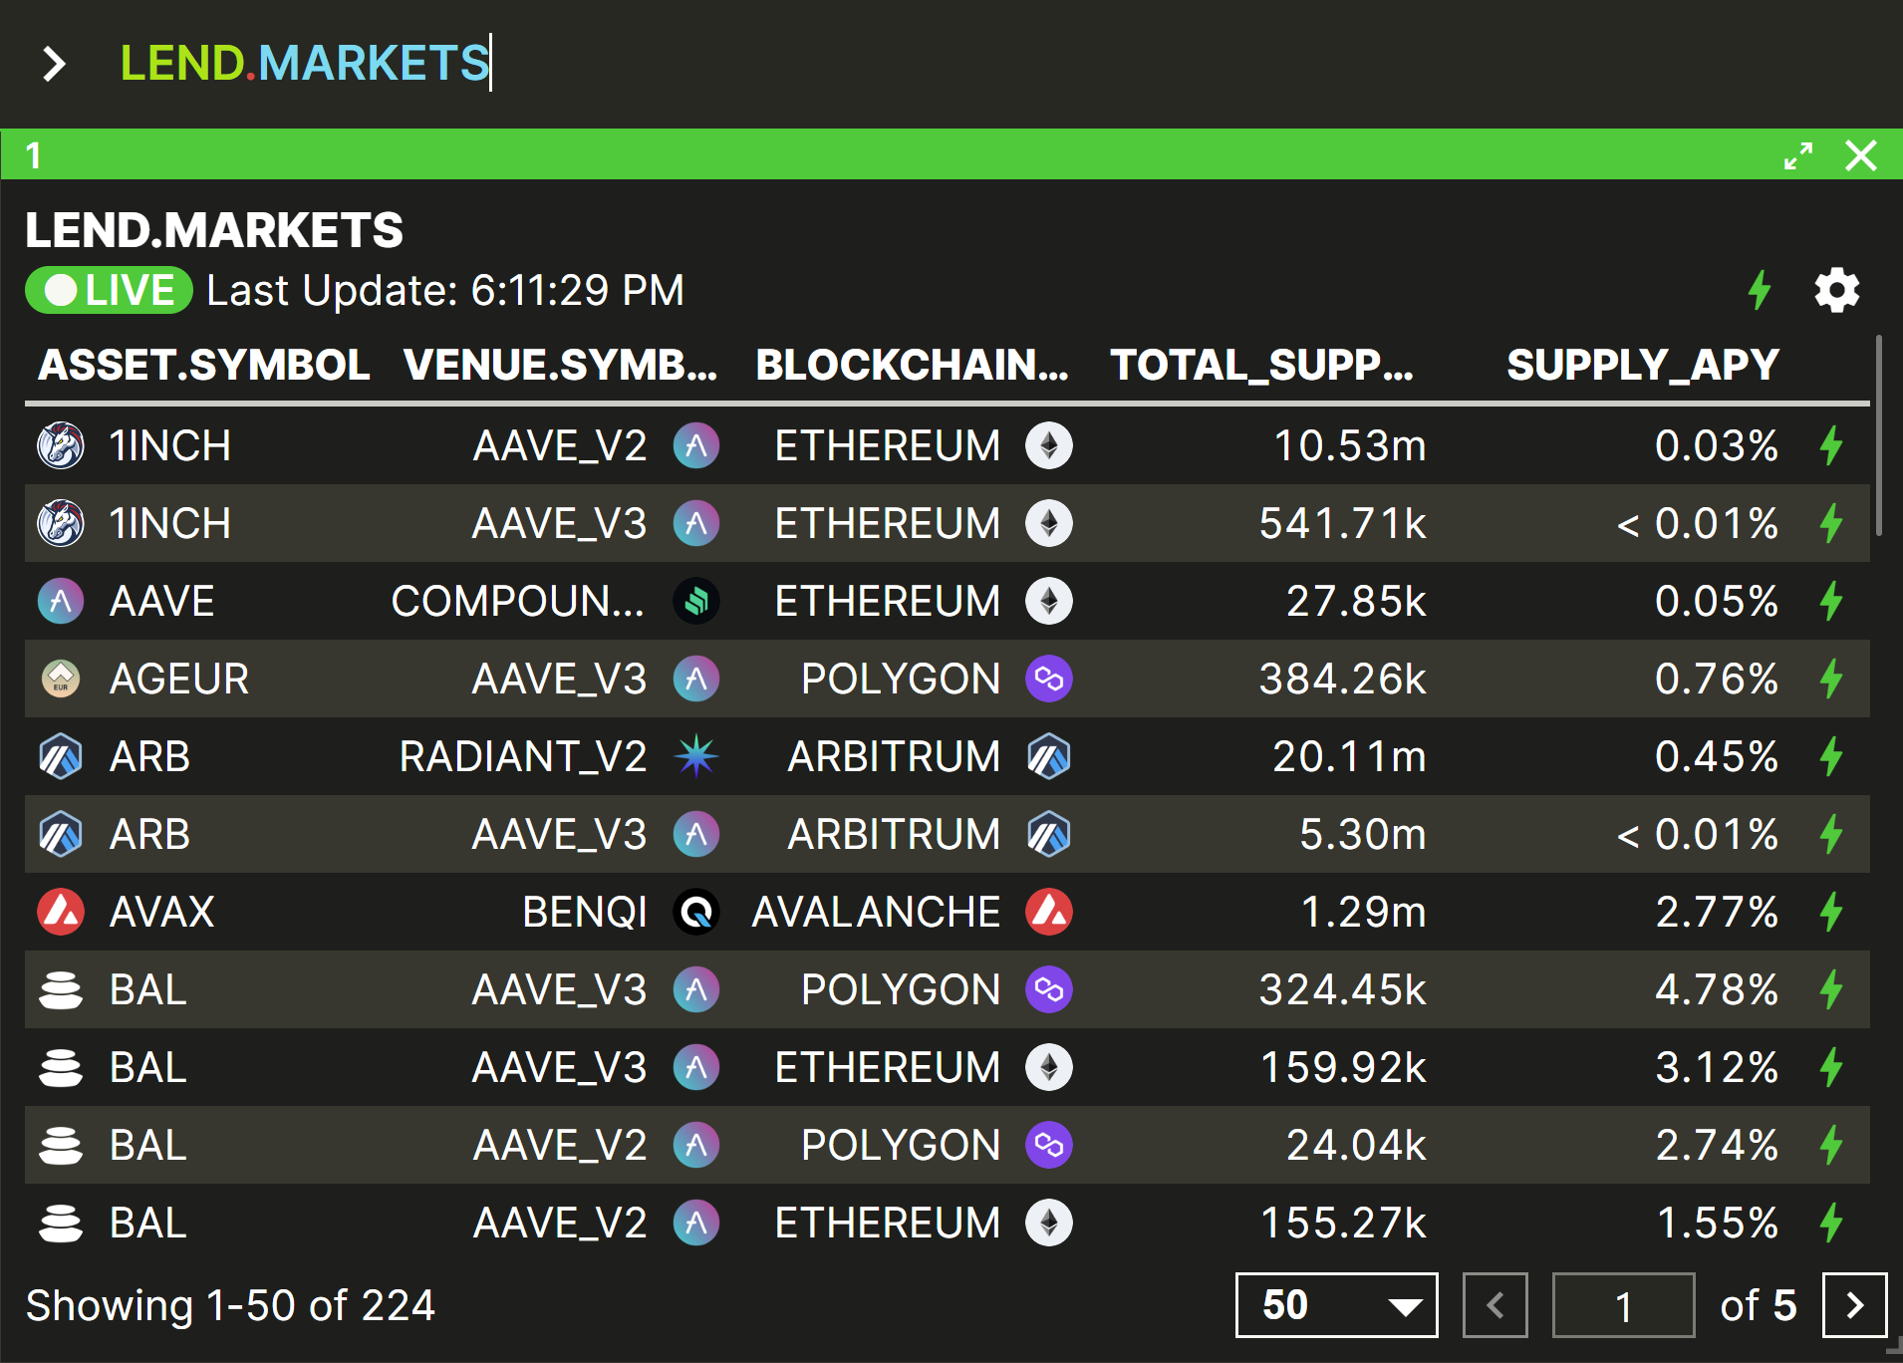Toggle the LIVE status switch
Screen dimensions: 1903x1363
pos(109,291)
